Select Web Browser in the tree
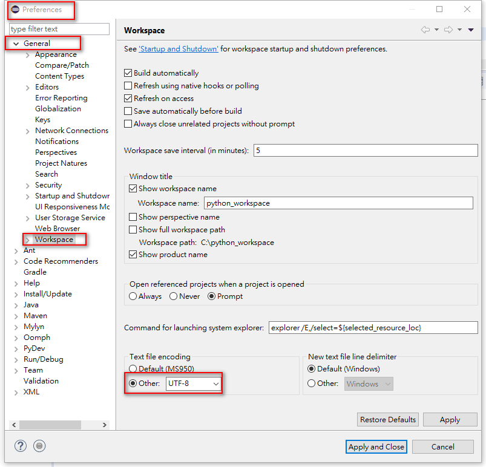Screen dimensions: 486x467 57,229
